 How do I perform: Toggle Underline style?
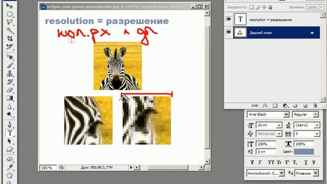click(x=306, y=162)
